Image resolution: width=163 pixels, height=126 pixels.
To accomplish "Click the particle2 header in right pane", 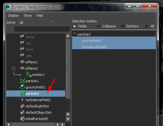I will point(84,34).
